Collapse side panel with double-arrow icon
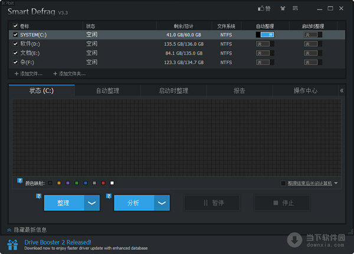 (x=342, y=91)
